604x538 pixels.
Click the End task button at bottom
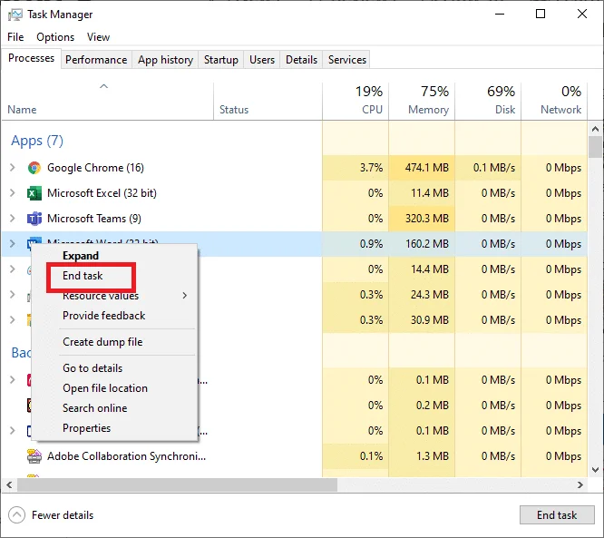click(x=557, y=515)
